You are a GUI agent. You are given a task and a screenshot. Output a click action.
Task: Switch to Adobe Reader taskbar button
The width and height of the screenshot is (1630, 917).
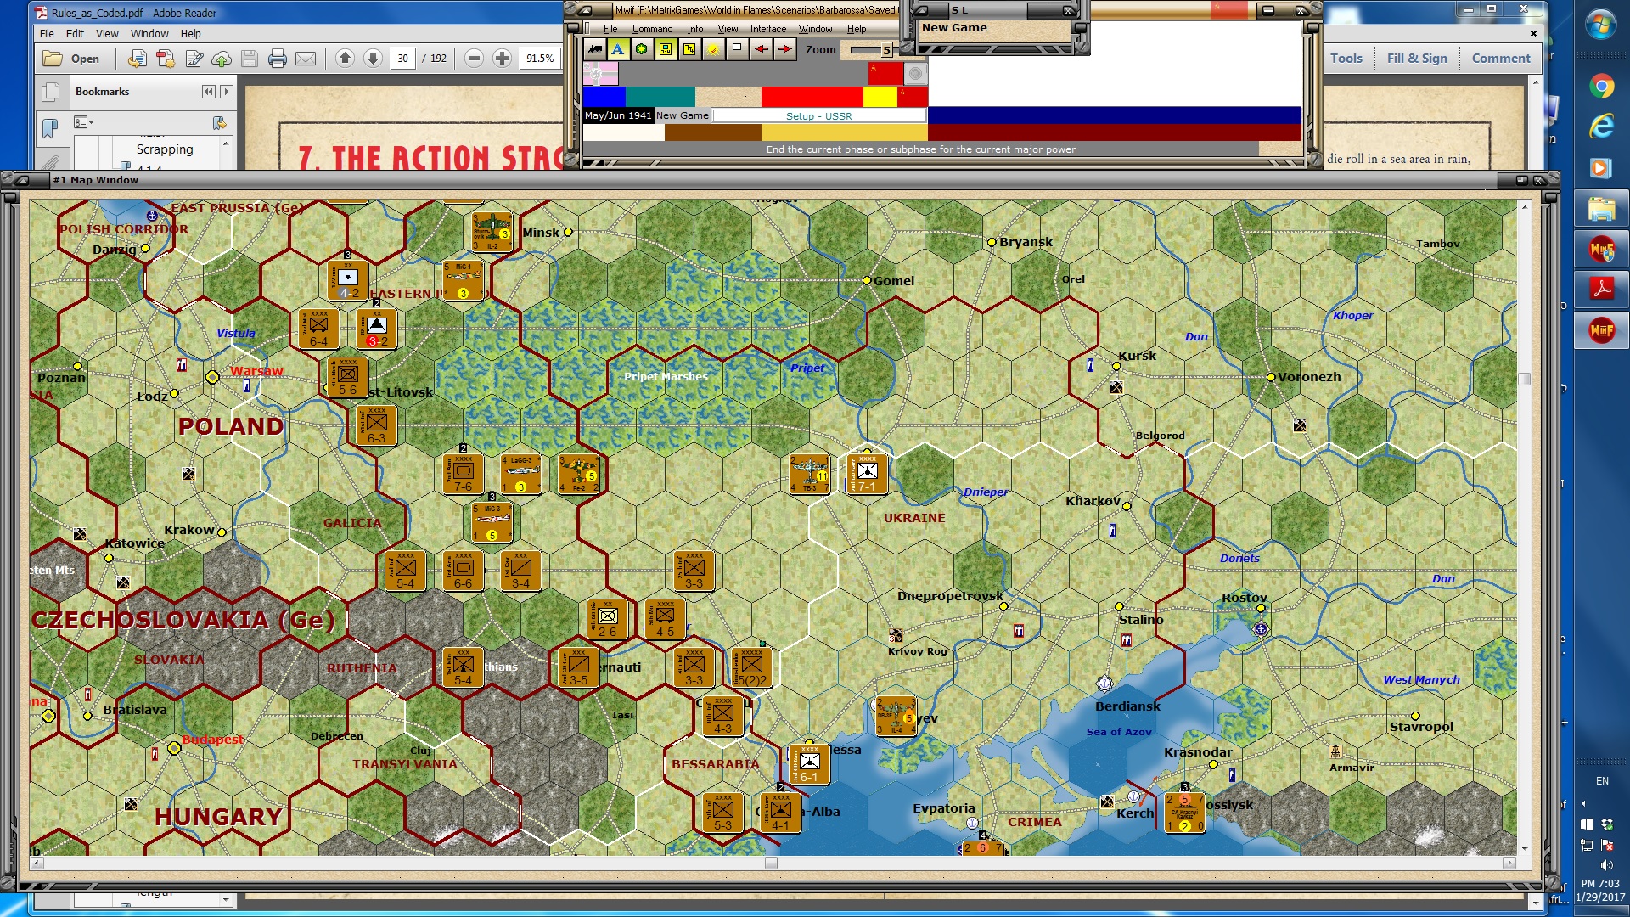(x=1602, y=289)
